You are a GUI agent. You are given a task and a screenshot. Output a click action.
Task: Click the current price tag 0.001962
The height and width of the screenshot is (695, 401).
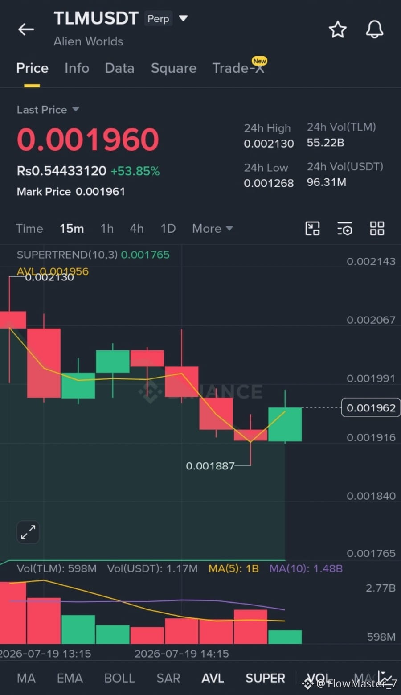pos(371,408)
